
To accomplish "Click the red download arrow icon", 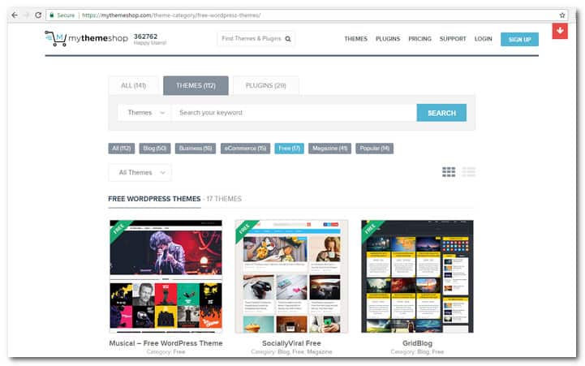I will tap(559, 31).
